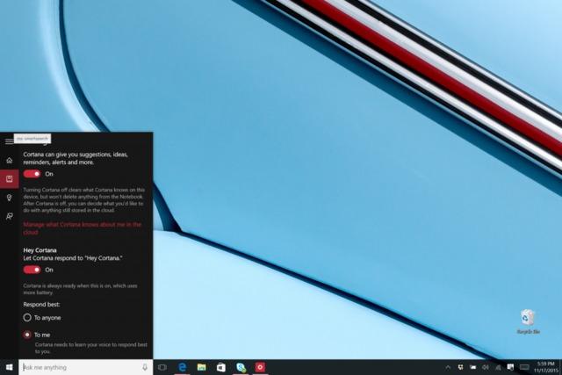
Task: Open the Action Center notifications icon
Action: [x=510, y=367]
